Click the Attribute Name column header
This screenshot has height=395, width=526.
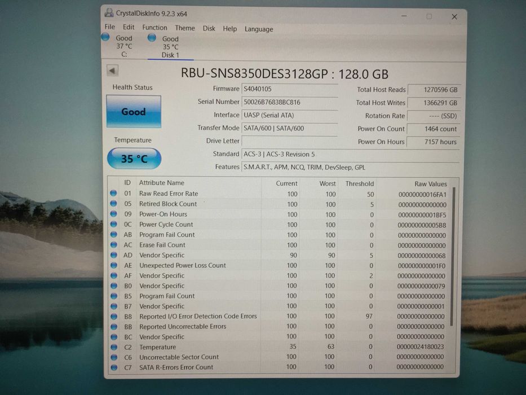point(162,183)
